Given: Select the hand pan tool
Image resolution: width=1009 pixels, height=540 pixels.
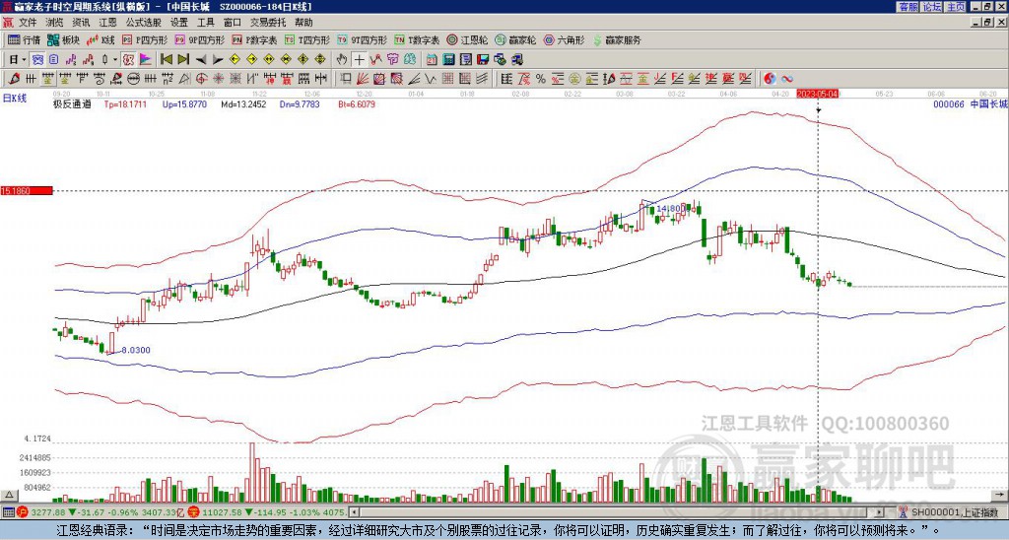Looking at the screenshot, I should (341, 59).
